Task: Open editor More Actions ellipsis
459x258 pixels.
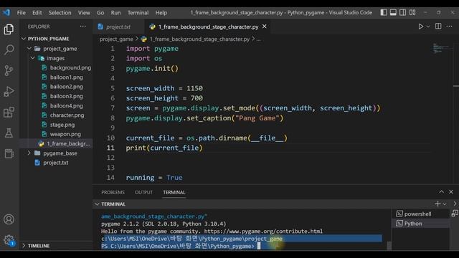Action: [x=450, y=27]
